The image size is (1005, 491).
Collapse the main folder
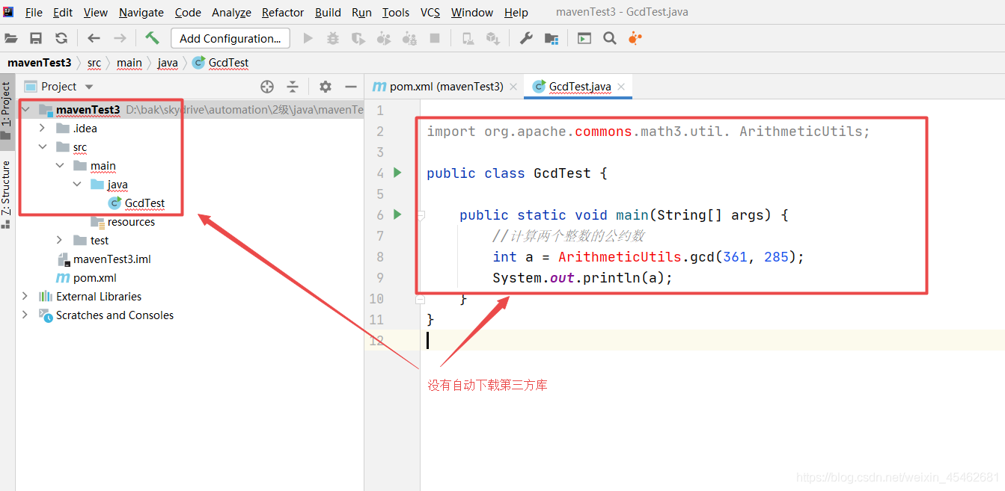point(60,166)
